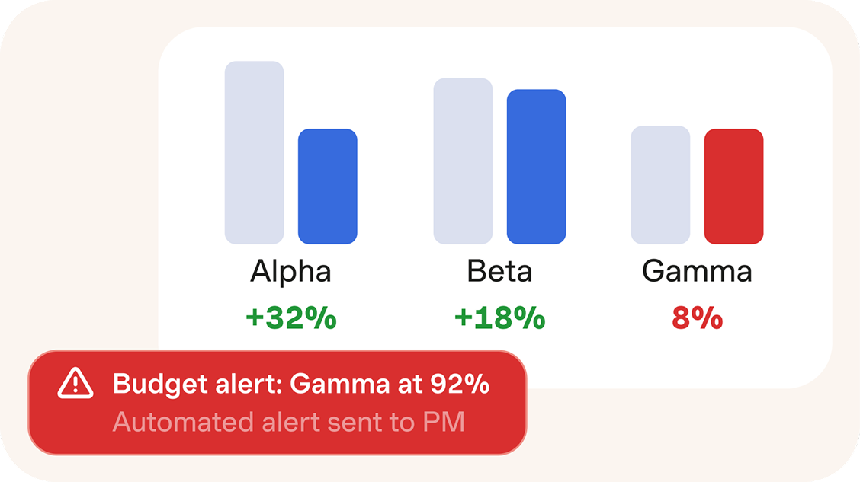860x482 pixels.
Task: Click the warning triangle icon in the alert
Action: click(75, 384)
